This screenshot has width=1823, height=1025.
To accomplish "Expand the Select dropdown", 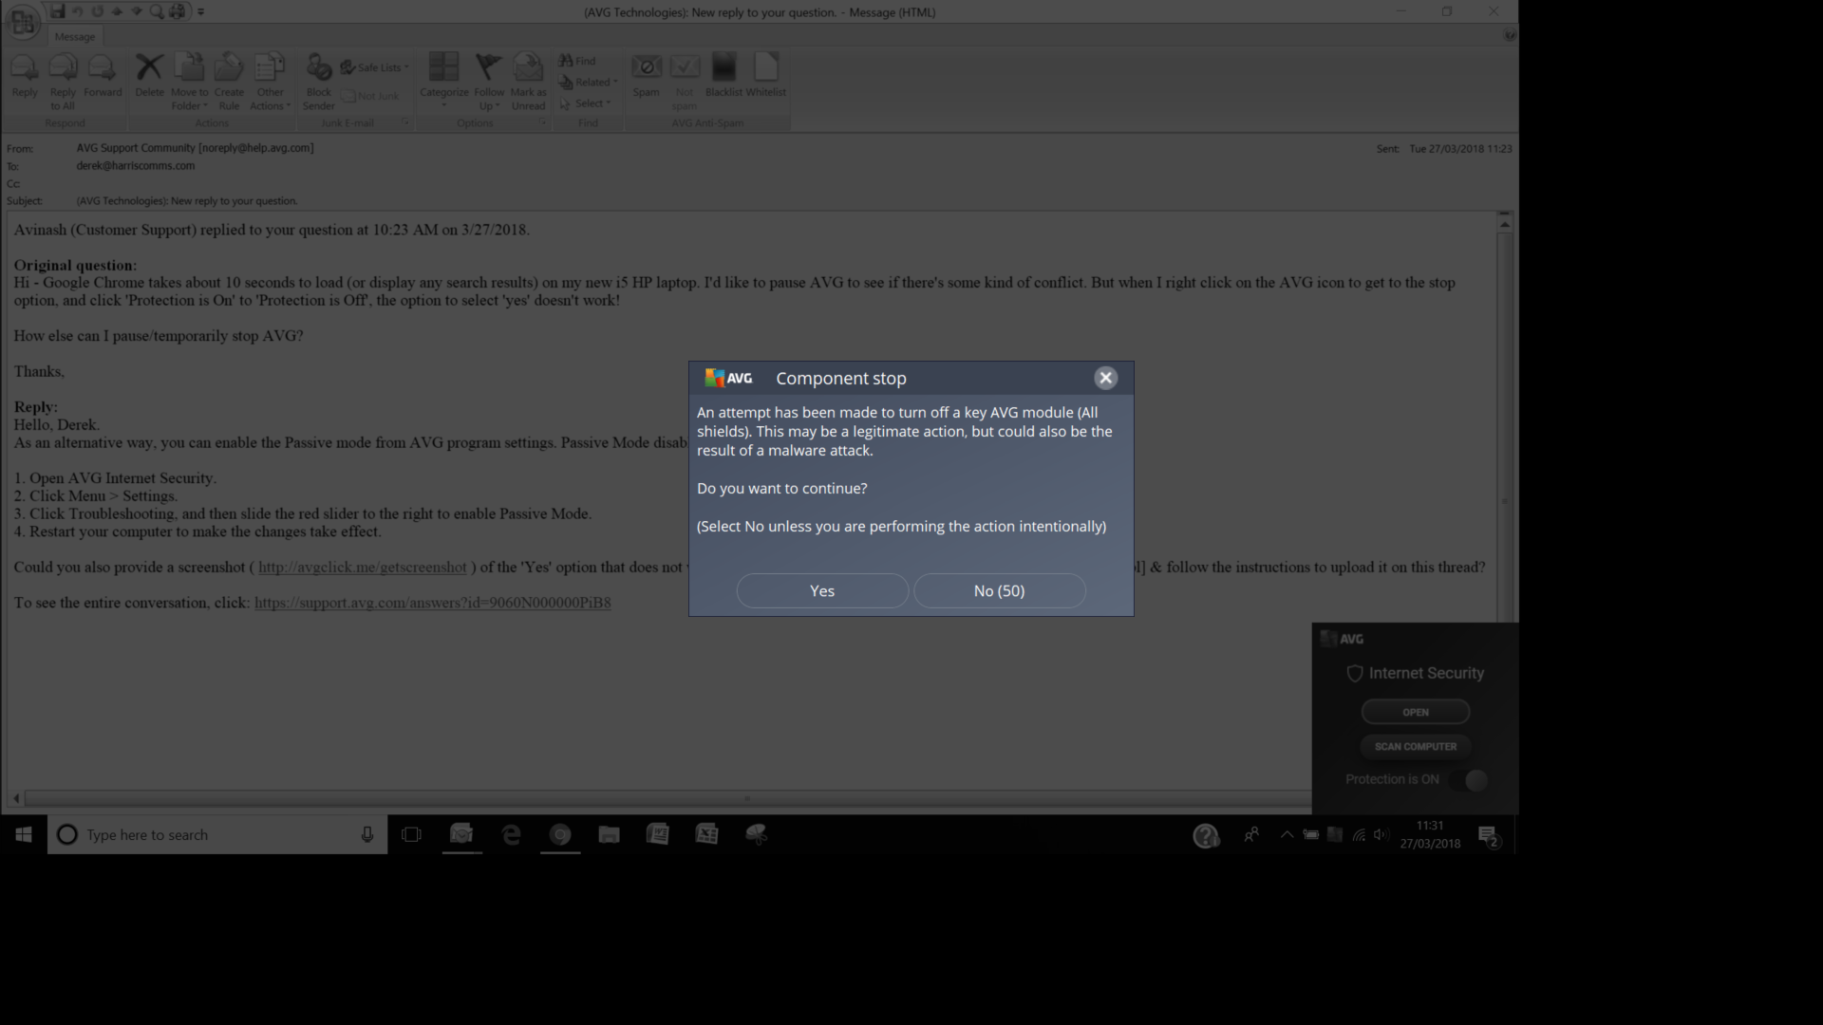I will (x=586, y=103).
